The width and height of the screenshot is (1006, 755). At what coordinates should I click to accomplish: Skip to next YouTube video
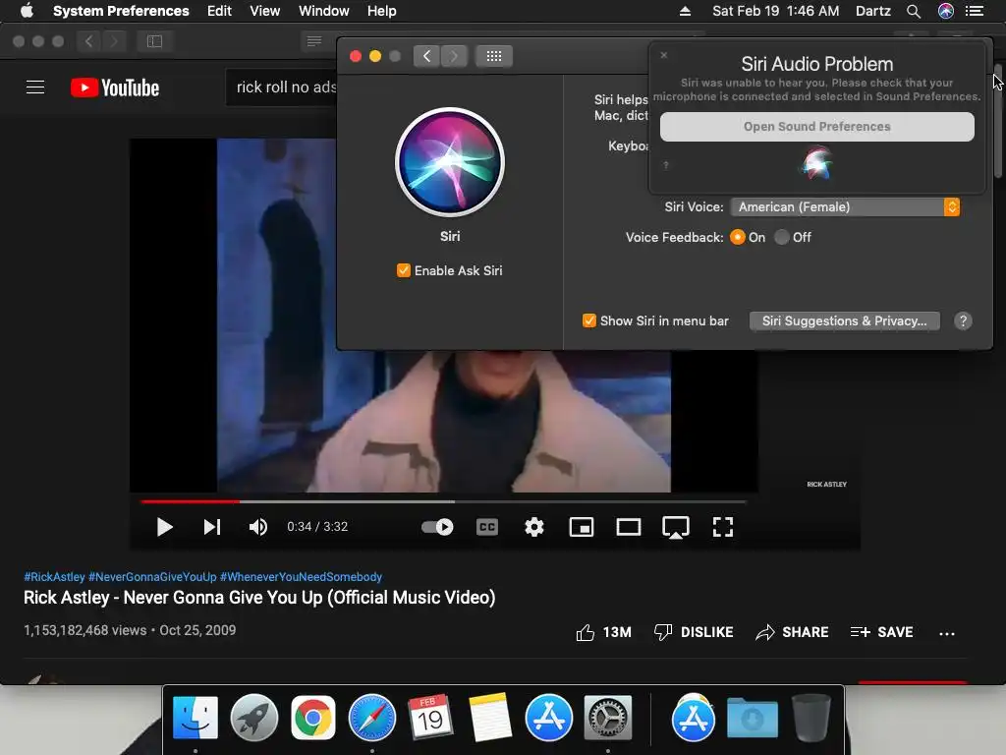point(212,527)
